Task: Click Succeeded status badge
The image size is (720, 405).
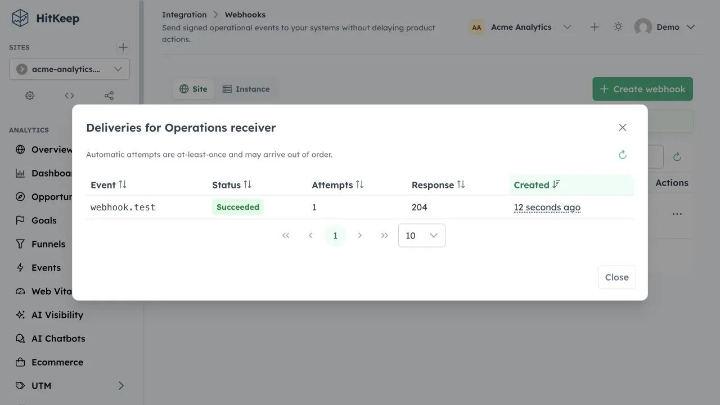Action: click(238, 207)
